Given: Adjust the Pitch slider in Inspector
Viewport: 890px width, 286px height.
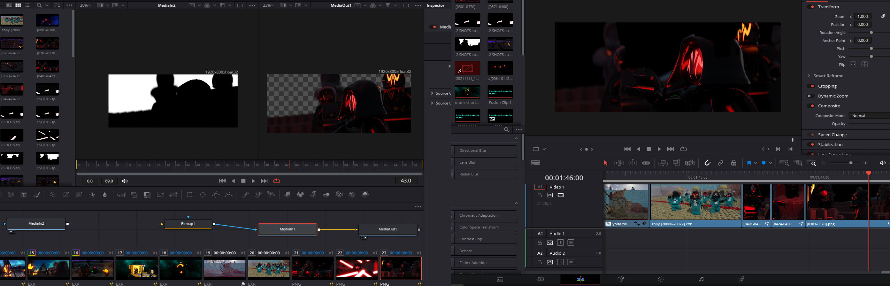Looking at the screenshot, I should point(871,49).
